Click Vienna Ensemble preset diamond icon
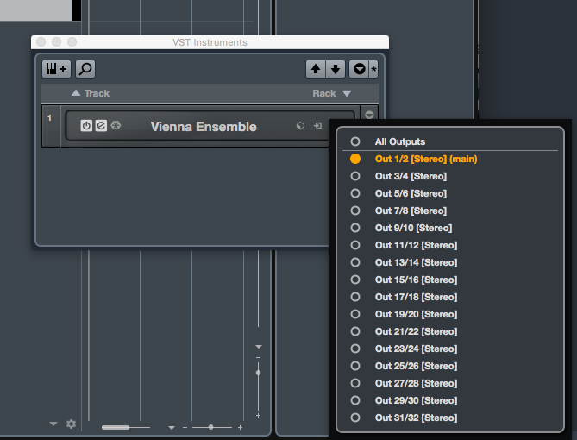Image resolution: width=577 pixels, height=440 pixels. tap(300, 126)
